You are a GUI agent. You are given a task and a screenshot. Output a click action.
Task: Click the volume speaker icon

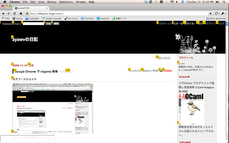coord(177,2)
